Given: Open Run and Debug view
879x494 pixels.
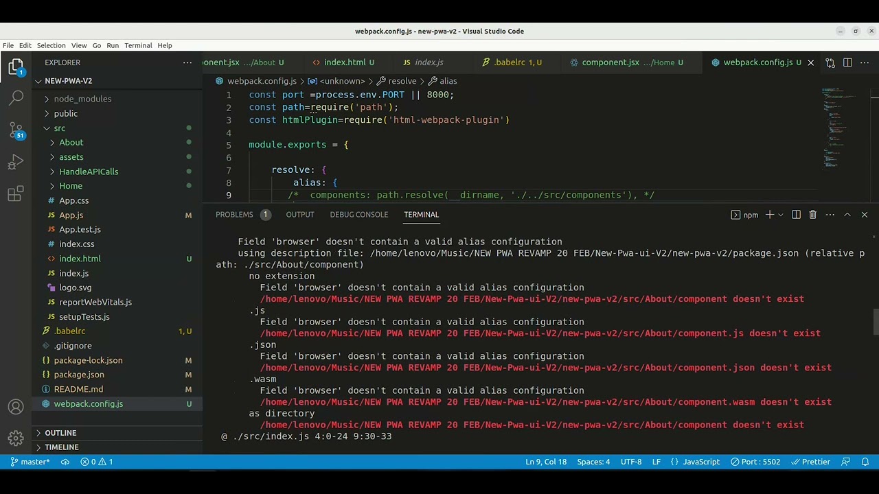Looking at the screenshot, I should click(x=16, y=163).
